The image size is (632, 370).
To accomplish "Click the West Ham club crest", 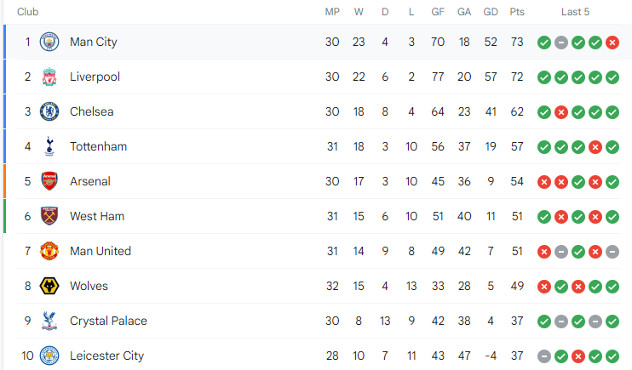I will (x=49, y=216).
